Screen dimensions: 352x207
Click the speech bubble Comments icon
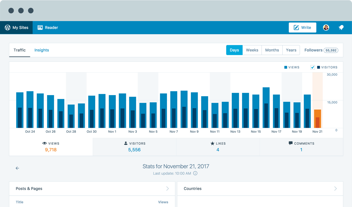290,143
